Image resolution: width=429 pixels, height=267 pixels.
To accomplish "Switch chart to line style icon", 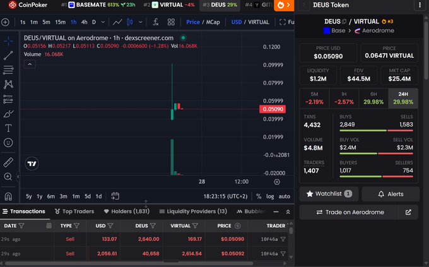I will [117, 22].
